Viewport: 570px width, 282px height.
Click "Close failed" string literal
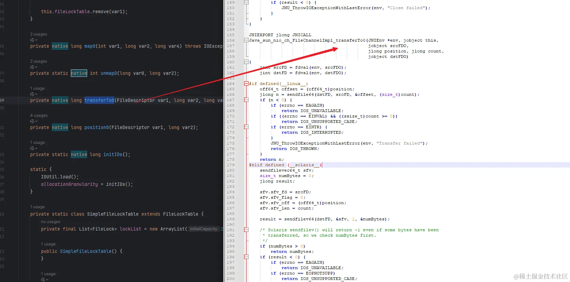(x=406, y=8)
